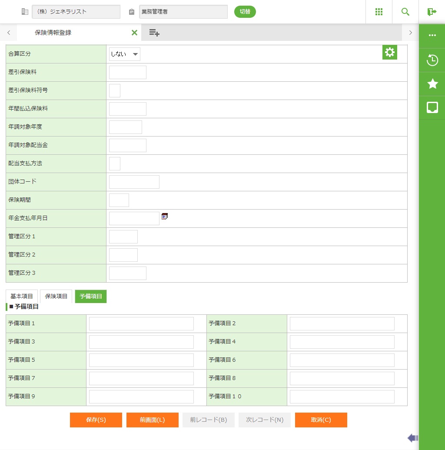Viewport: 445px width, 450px height.
Task: Focus the 予備項目１ input
Action: pos(141,324)
